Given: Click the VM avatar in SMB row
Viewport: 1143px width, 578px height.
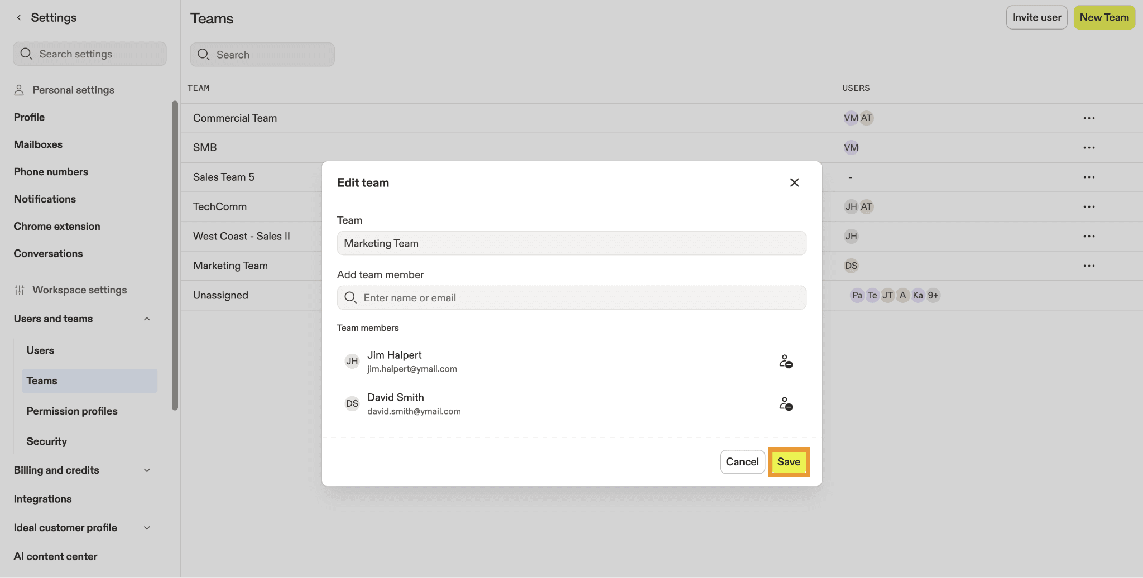Looking at the screenshot, I should click(x=851, y=148).
